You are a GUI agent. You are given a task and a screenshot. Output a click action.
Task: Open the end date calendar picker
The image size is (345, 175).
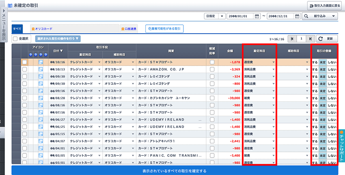(x=297, y=16)
